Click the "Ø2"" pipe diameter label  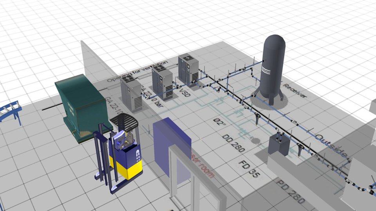coord(220,122)
